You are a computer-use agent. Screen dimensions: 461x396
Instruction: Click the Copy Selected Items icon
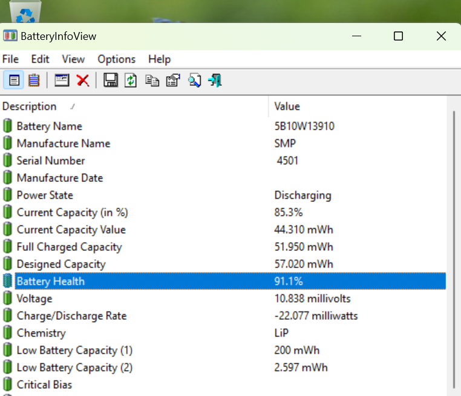click(152, 80)
